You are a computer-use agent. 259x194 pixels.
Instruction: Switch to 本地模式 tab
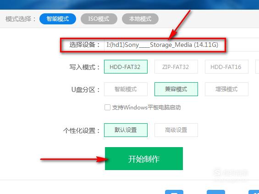pos(140,19)
